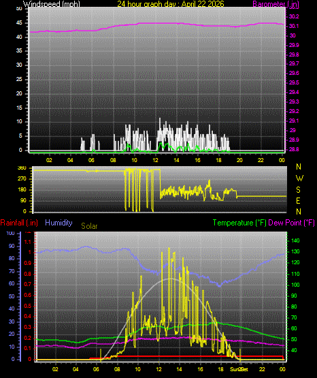Select the Temperature (°F) legend label
317x378 pixels.
239,223
